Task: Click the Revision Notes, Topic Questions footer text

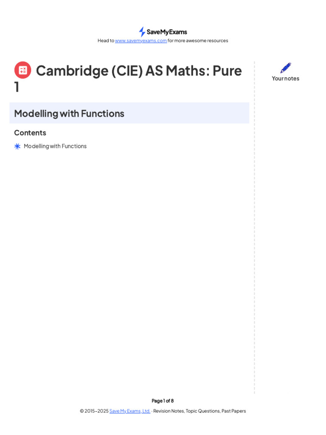Action: [200, 411]
